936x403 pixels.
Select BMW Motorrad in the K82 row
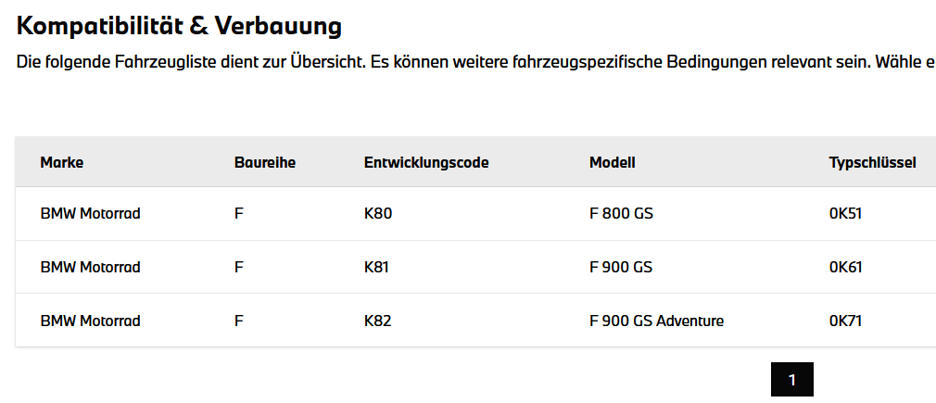coord(91,321)
